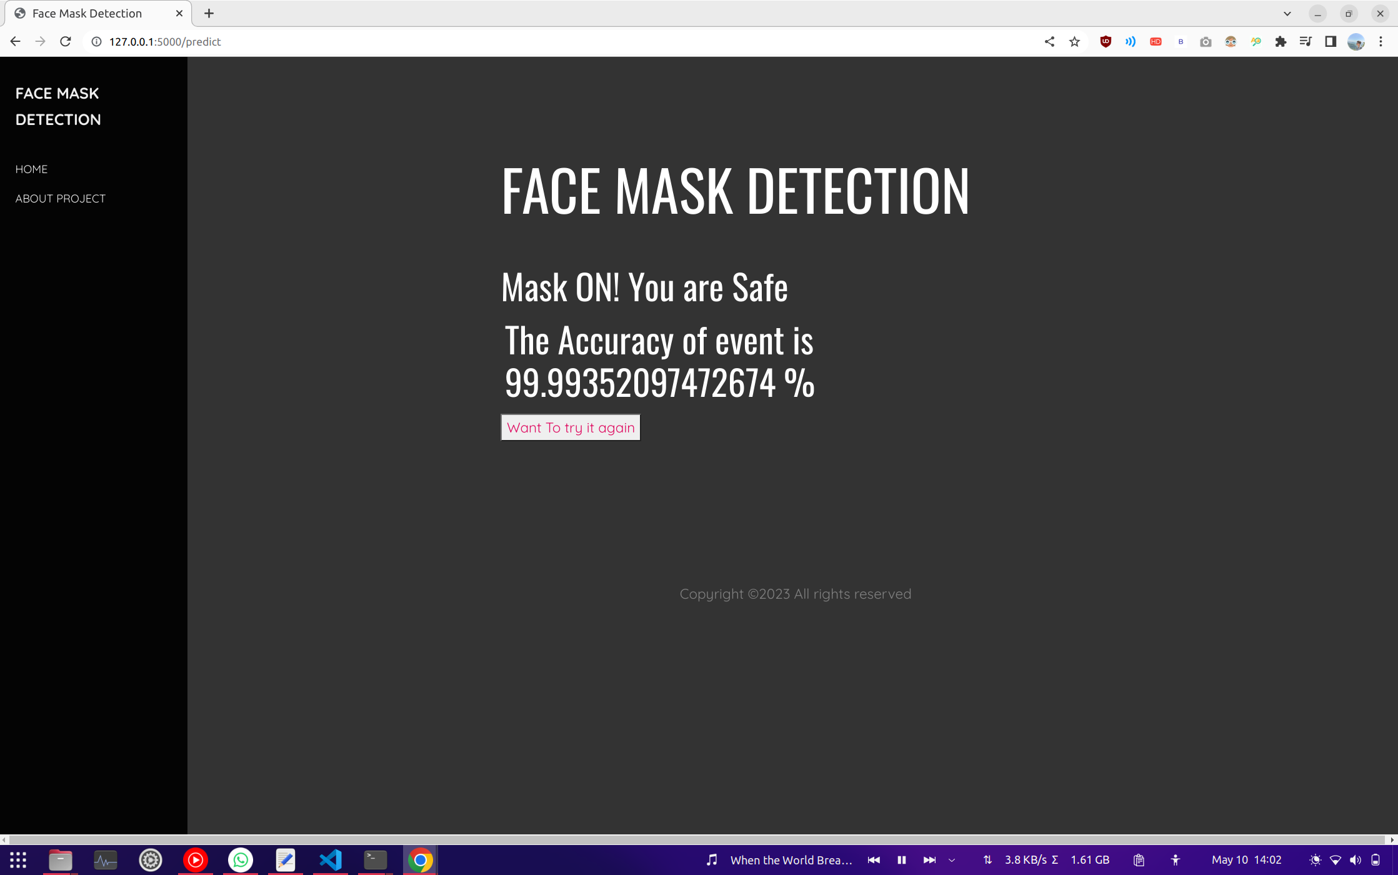This screenshot has height=875, width=1398.
Task: Open the uBlock Origin extension icon
Action: click(1105, 41)
